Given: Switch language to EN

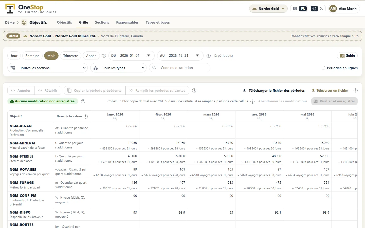Looking at the screenshot, I should click(295, 9).
